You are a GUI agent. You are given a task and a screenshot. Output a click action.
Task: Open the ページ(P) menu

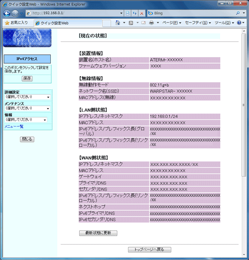pyautogui.click(x=172, y=23)
